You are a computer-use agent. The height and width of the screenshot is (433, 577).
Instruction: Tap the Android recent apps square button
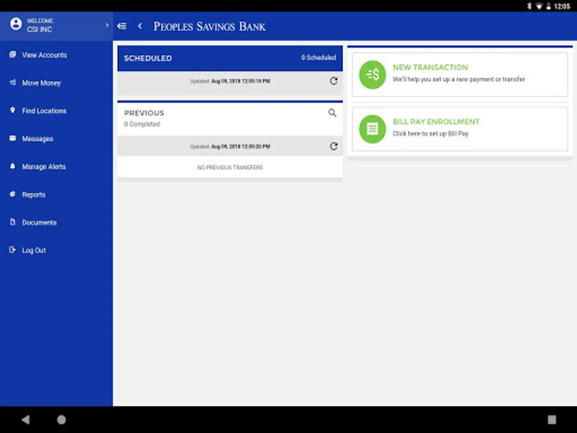coord(552,420)
